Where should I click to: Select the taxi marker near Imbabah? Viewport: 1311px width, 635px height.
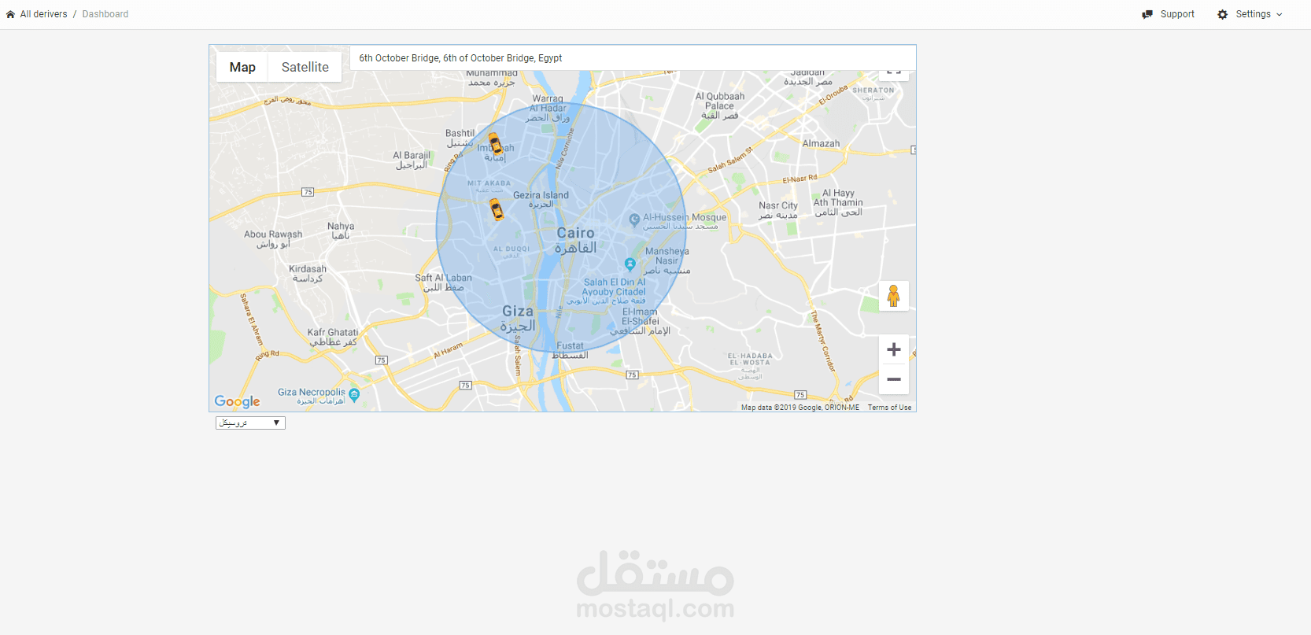click(x=495, y=144)
